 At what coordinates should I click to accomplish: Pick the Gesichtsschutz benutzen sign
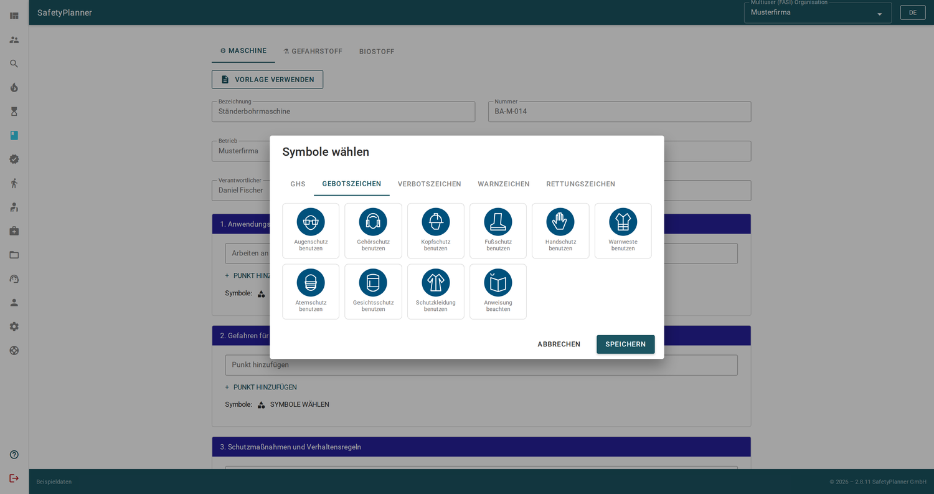[x=373, y=292]
